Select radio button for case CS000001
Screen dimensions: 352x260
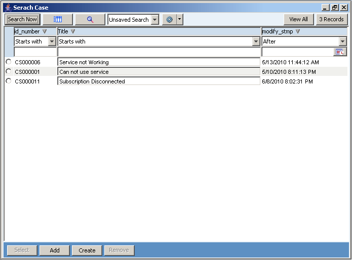tap(8, 71)
